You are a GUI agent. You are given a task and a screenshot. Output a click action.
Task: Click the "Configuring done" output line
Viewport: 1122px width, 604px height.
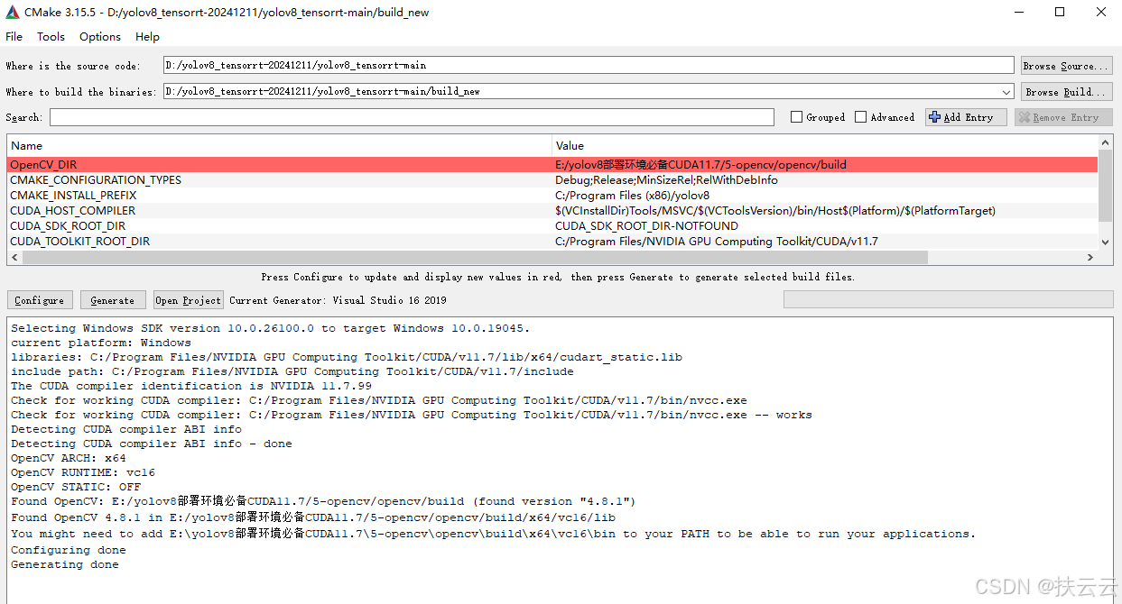point(69,550)
